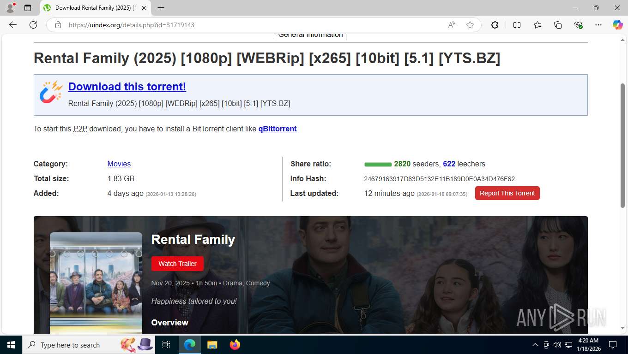Viewport: 628px width, 354px height.
Task: Click the page vertical scrollbar thumb
Action: [622, 145]
